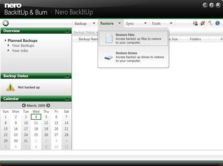Open settings via hammer icon
Image resolution: width=223 pixels, height=166 pixels.
[210, 23]
